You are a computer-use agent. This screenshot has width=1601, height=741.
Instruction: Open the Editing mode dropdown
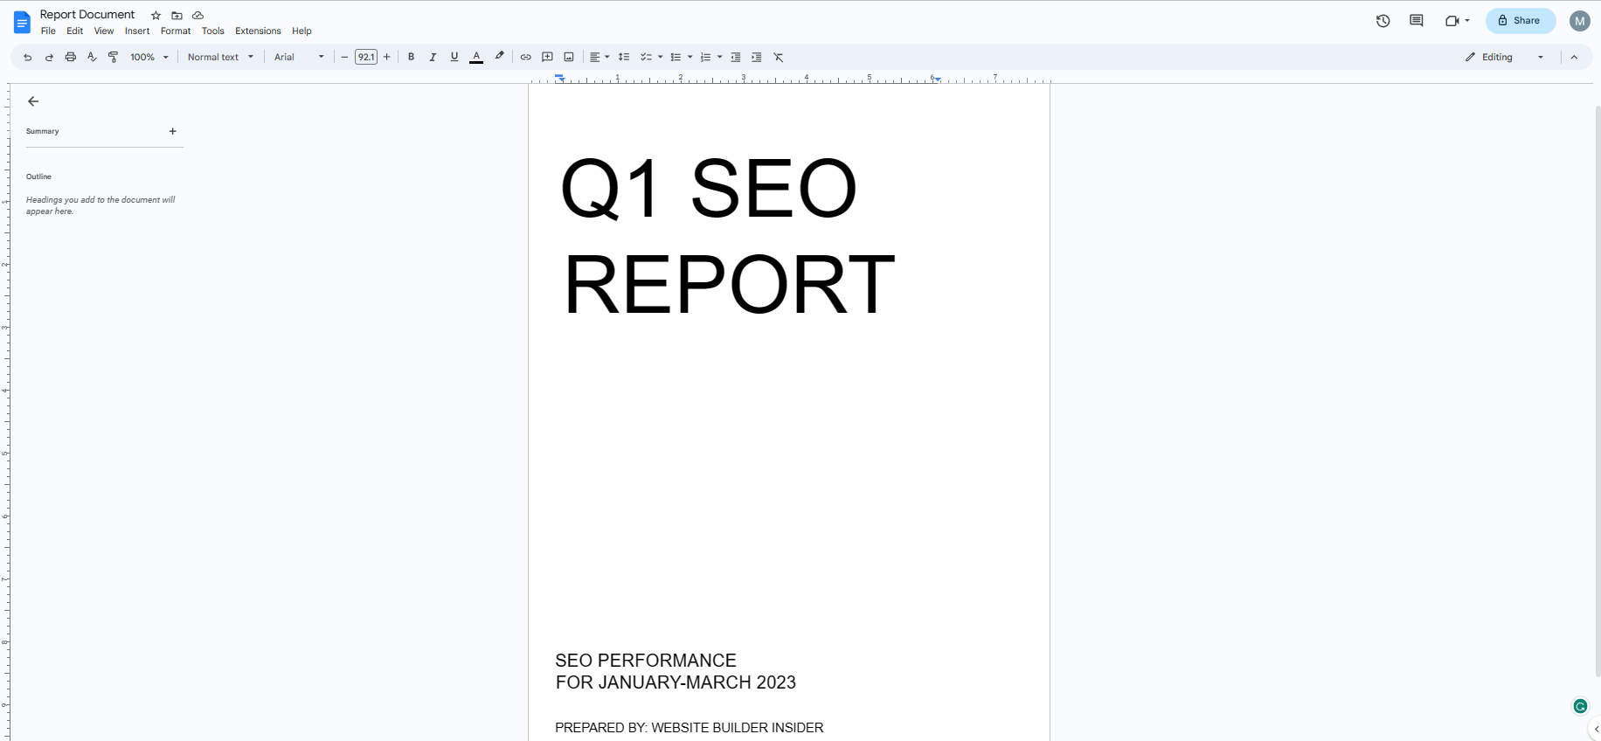1505,57
